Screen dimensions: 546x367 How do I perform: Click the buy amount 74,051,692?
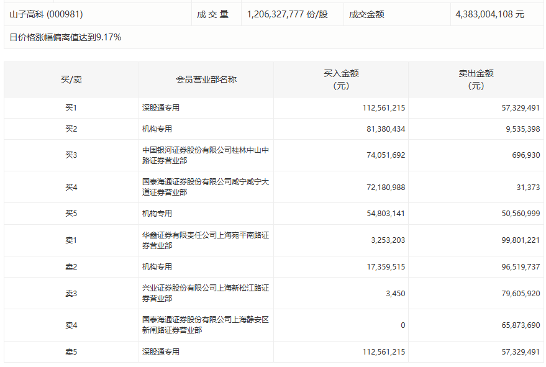[386, 155]
